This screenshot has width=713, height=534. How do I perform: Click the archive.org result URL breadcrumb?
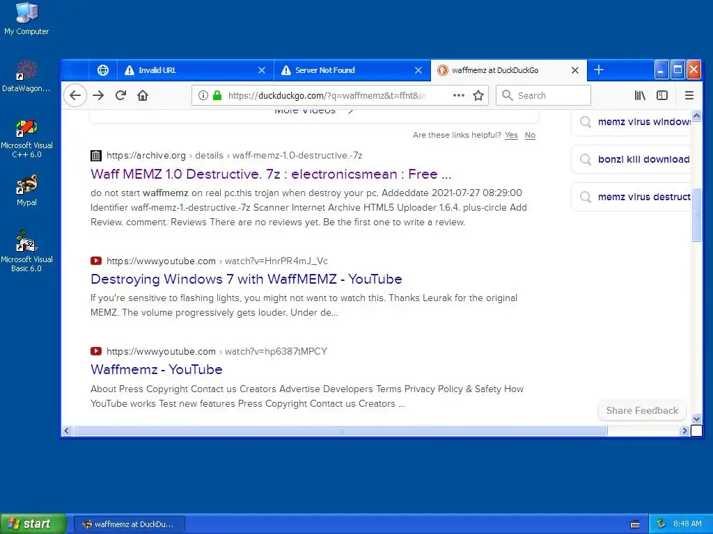pos(234,155)
